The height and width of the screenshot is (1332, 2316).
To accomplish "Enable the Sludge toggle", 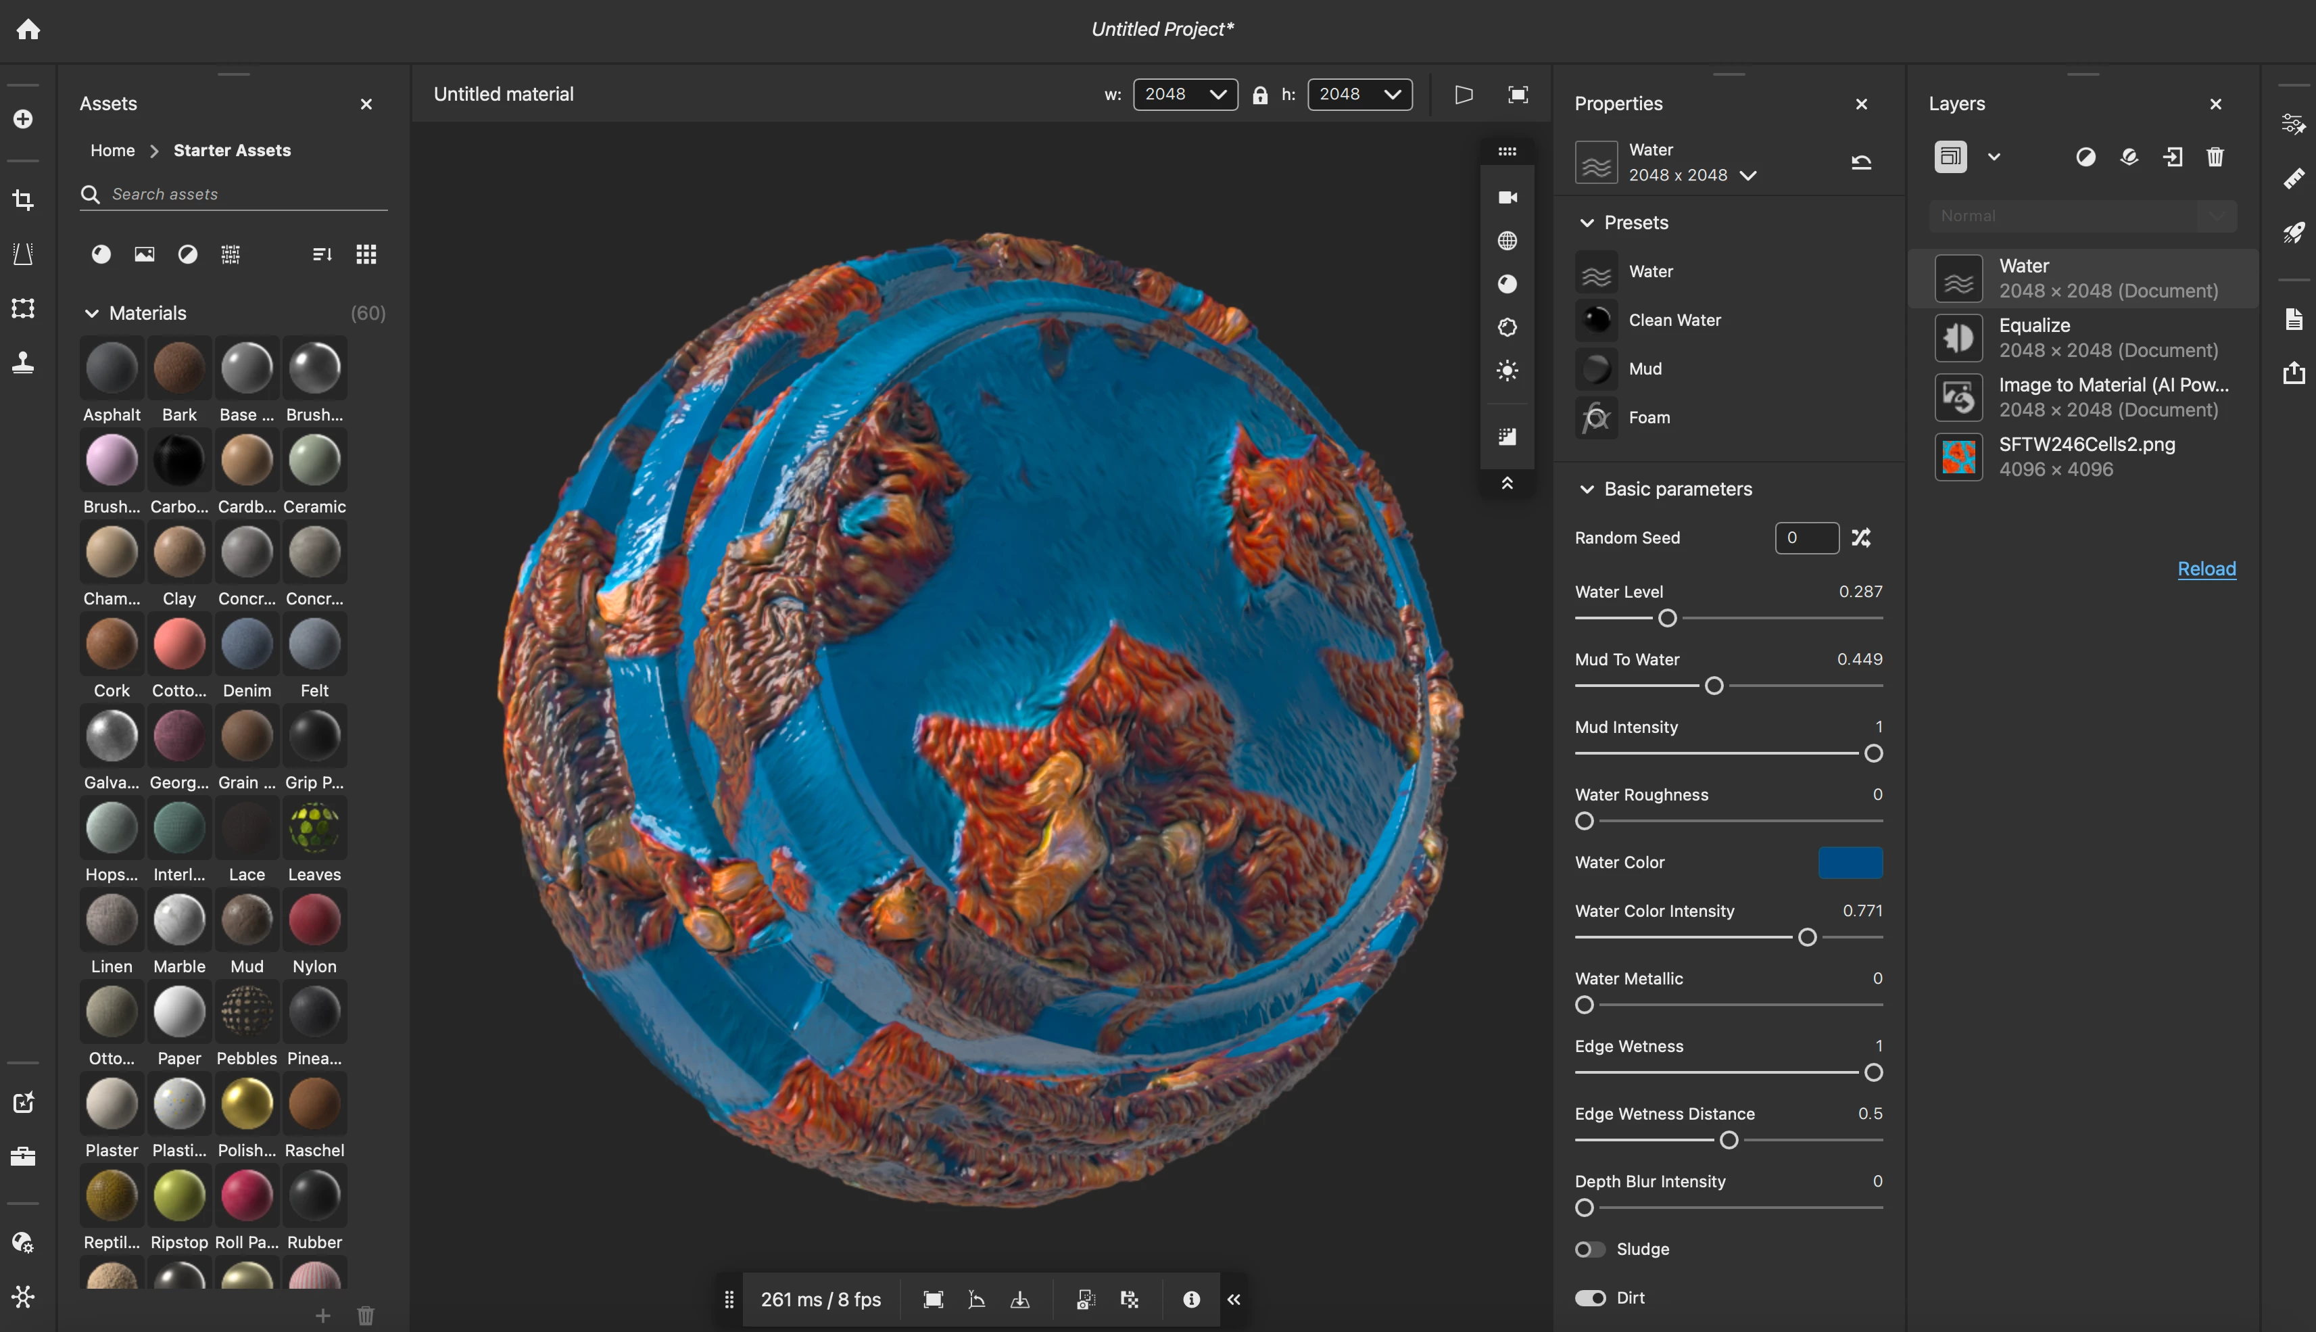I will [1590, 1249].
